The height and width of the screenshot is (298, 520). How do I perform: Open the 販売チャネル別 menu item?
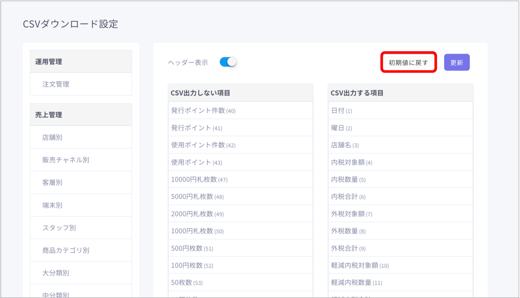[66, 160]
